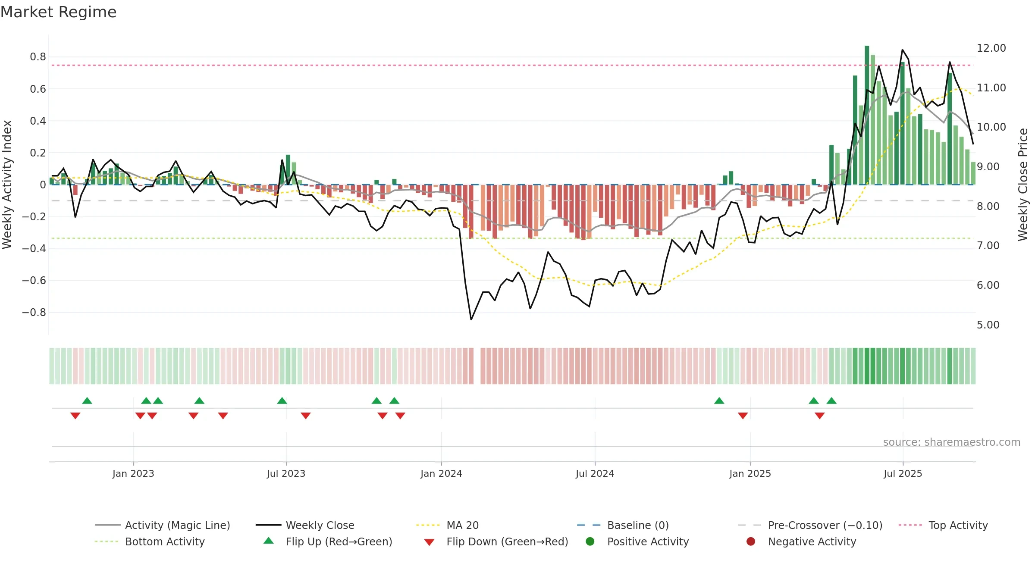Select first green flip-up marker before Jan 2023
Viewport: 1035px width, 582px height.
tap(87, 401)
